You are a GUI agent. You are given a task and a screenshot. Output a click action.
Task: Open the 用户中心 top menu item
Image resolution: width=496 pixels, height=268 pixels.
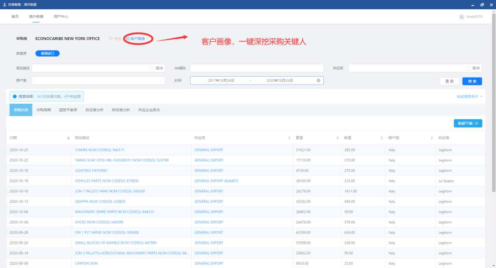pos(61,17)
